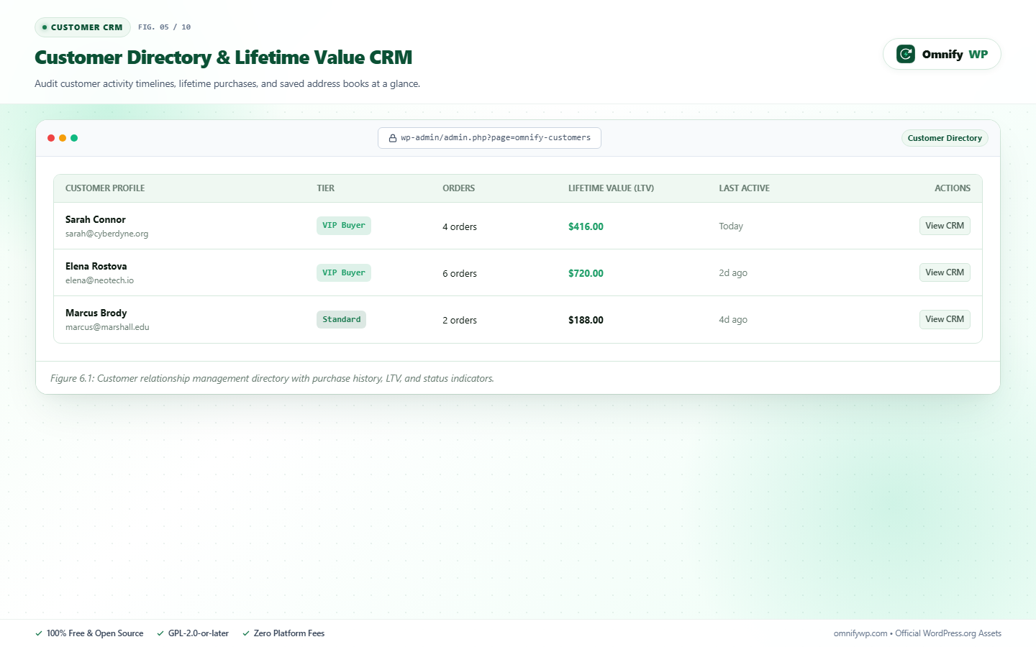Screen dimensions: 1036x647
Task: Click the 2d ago last active cell
Action: [x=733, y=272]
